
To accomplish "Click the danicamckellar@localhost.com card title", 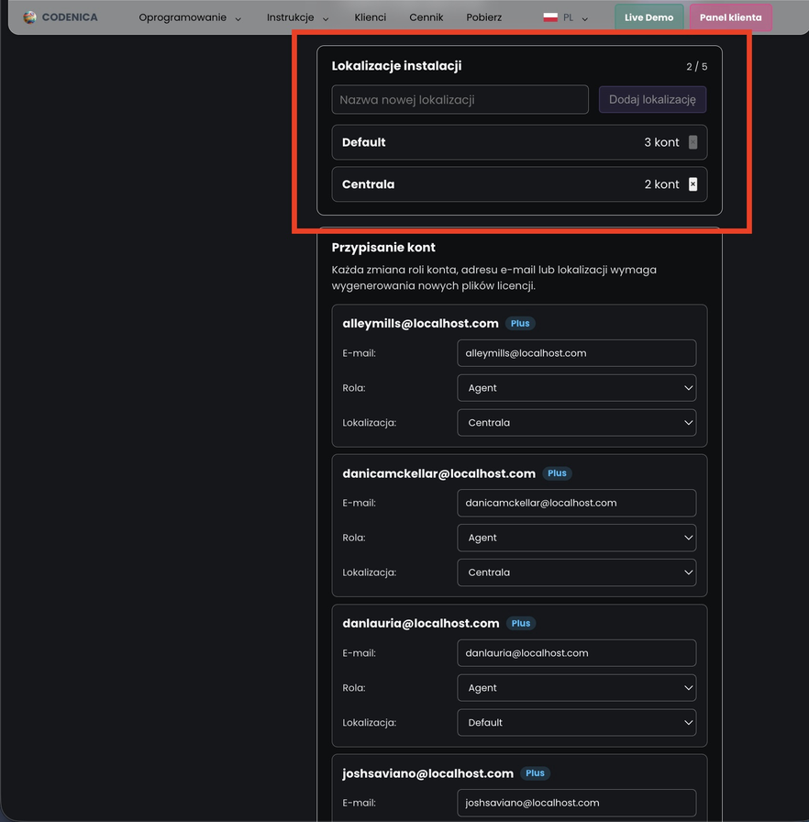I will (x=439, y=473).
